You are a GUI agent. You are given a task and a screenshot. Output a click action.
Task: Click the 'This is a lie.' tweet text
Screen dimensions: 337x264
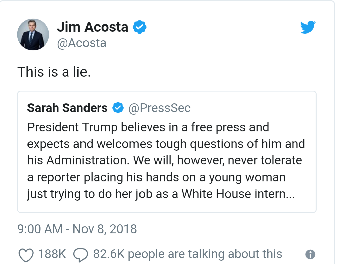[54, 72]
